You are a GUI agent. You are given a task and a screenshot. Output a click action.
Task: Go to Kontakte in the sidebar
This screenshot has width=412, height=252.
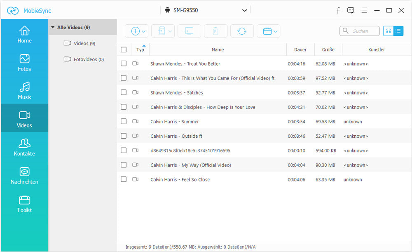click(x=24, y=147)
